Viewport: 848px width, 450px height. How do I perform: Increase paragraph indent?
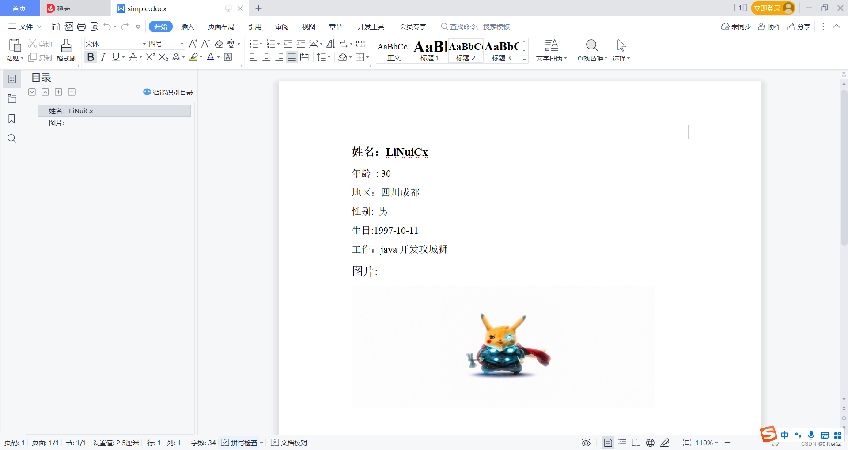[x=301, y=44]
